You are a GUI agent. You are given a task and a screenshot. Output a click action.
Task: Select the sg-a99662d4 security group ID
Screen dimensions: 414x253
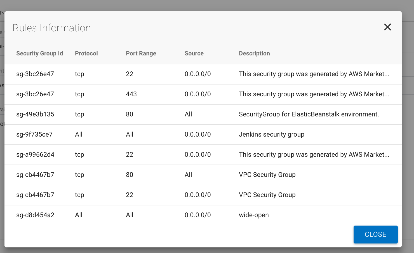coord(35,154)
